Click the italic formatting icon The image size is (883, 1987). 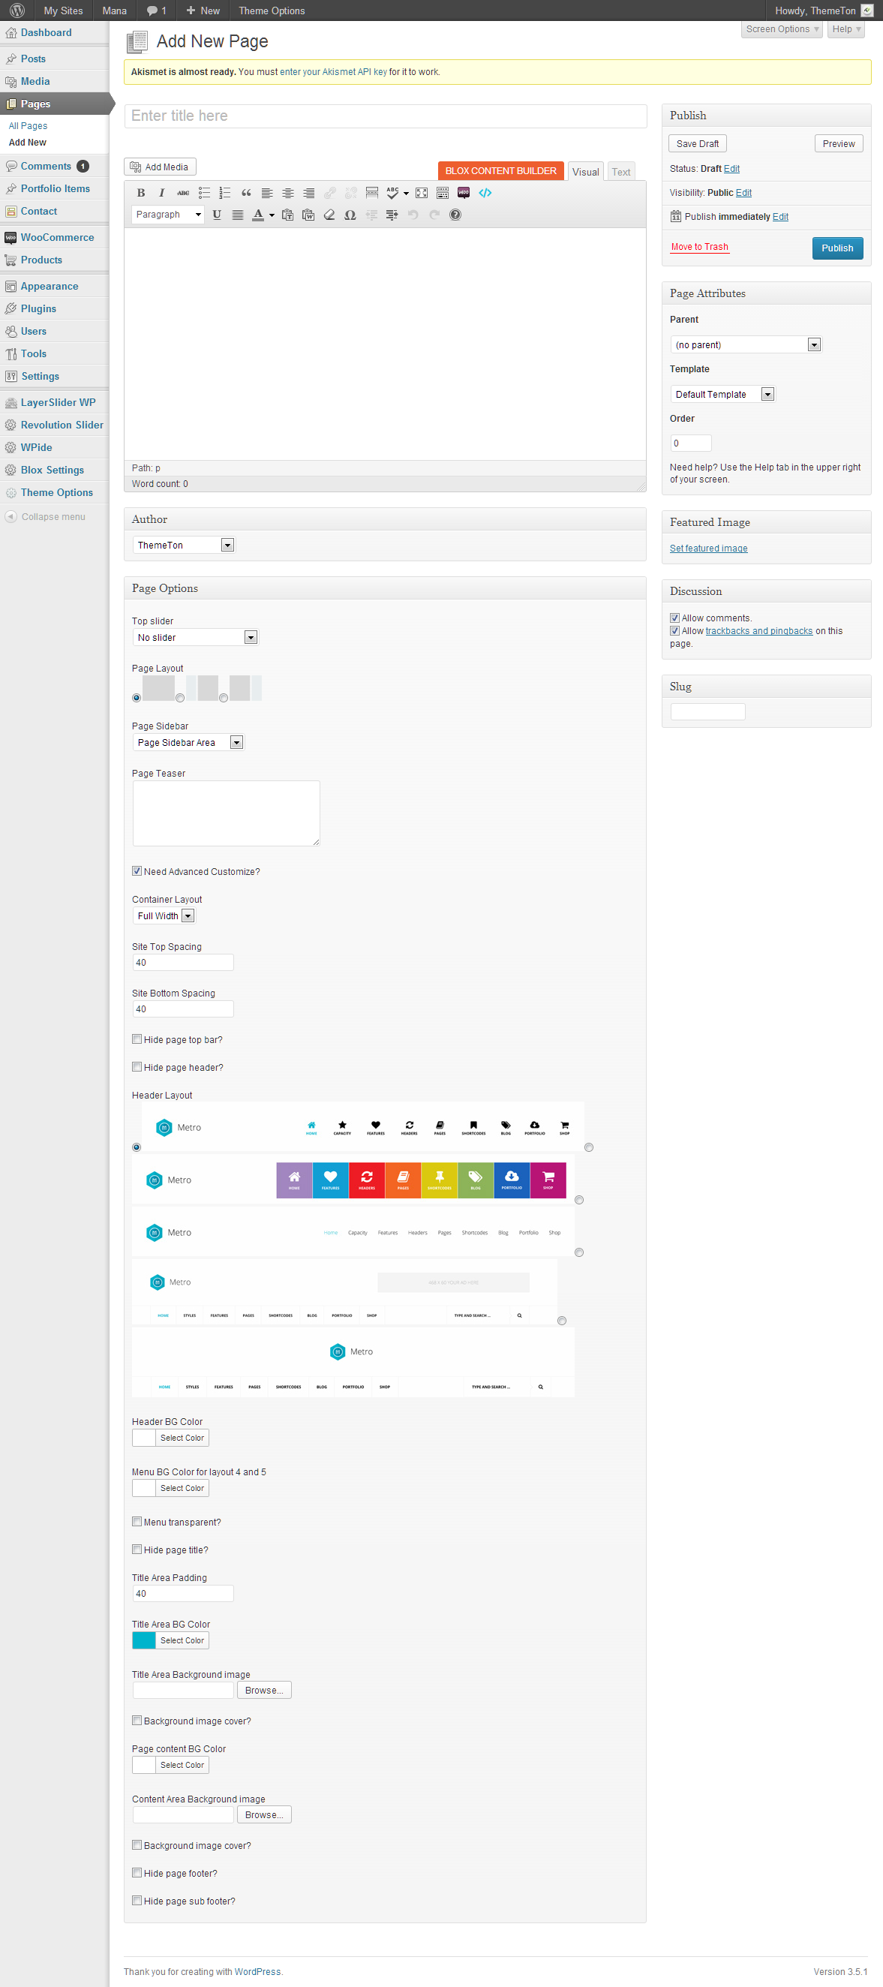coord(161,193)
